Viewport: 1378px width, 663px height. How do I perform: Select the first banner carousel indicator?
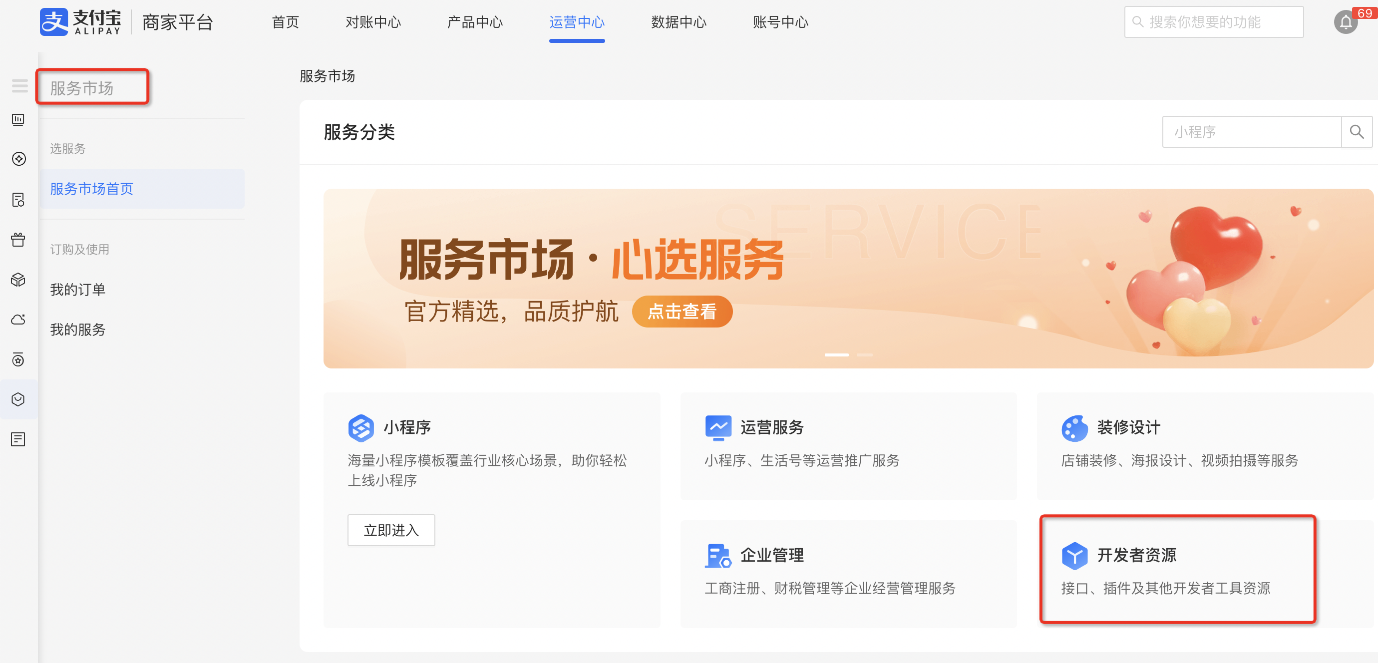click(x=836, y=355)
